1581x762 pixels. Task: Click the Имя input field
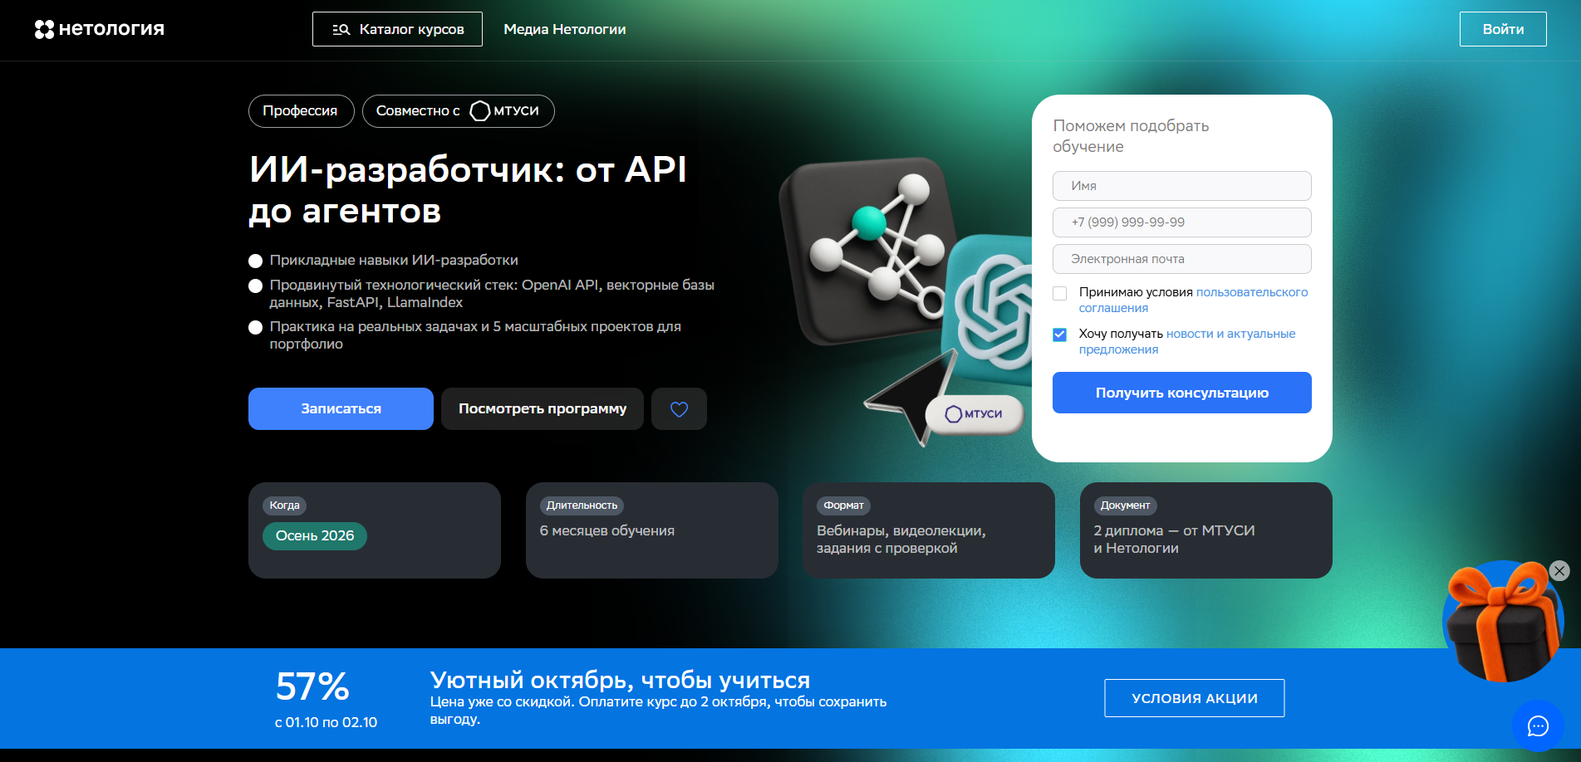pyautogui.click(x=1181, y=186)
